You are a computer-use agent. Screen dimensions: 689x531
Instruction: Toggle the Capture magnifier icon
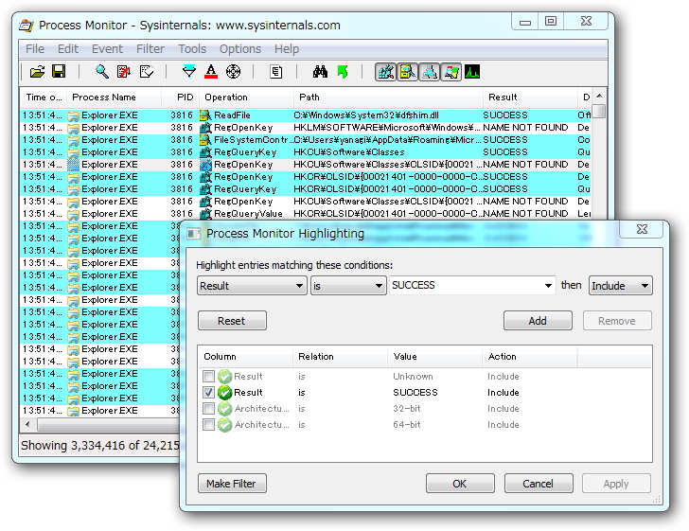[x=102, y=72]
